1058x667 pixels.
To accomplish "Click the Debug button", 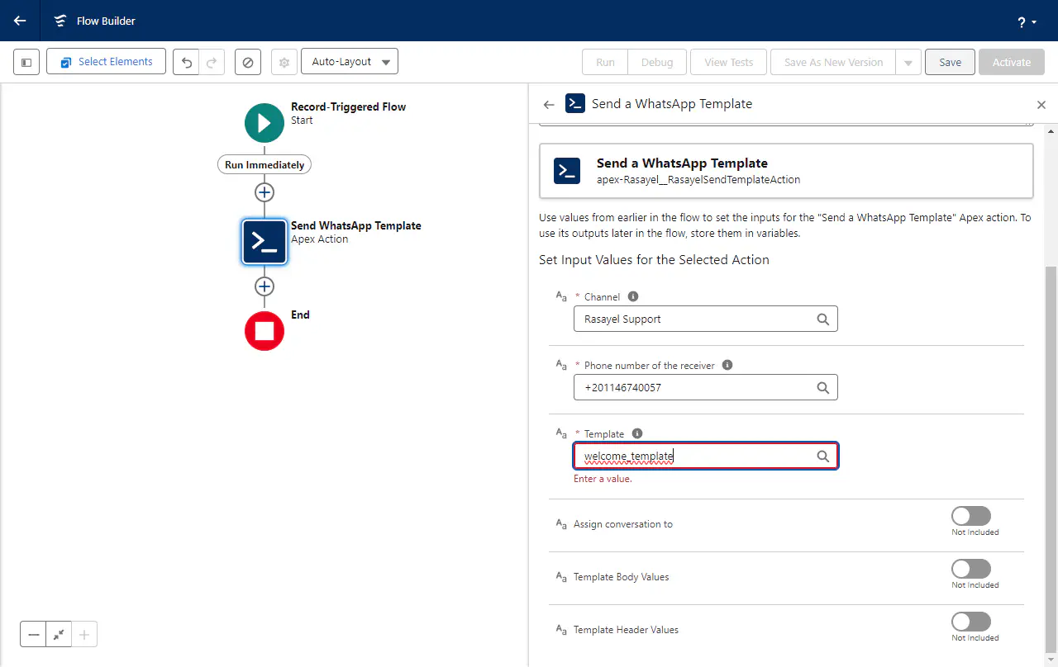I will point(657,62).
